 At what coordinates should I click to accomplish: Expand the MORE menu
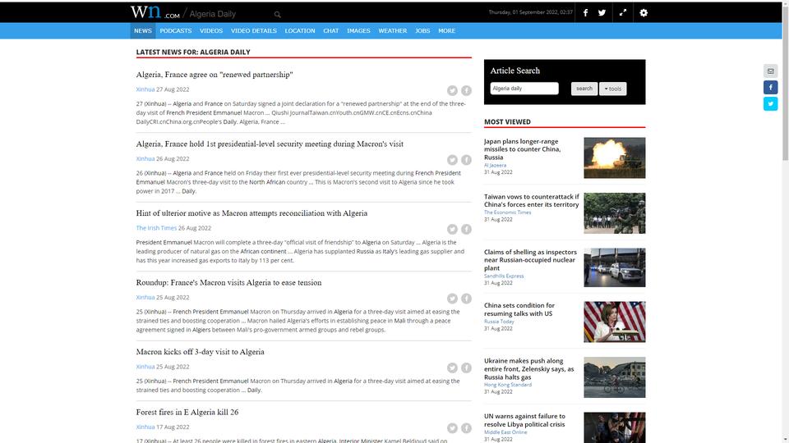(x=446, y=30)
